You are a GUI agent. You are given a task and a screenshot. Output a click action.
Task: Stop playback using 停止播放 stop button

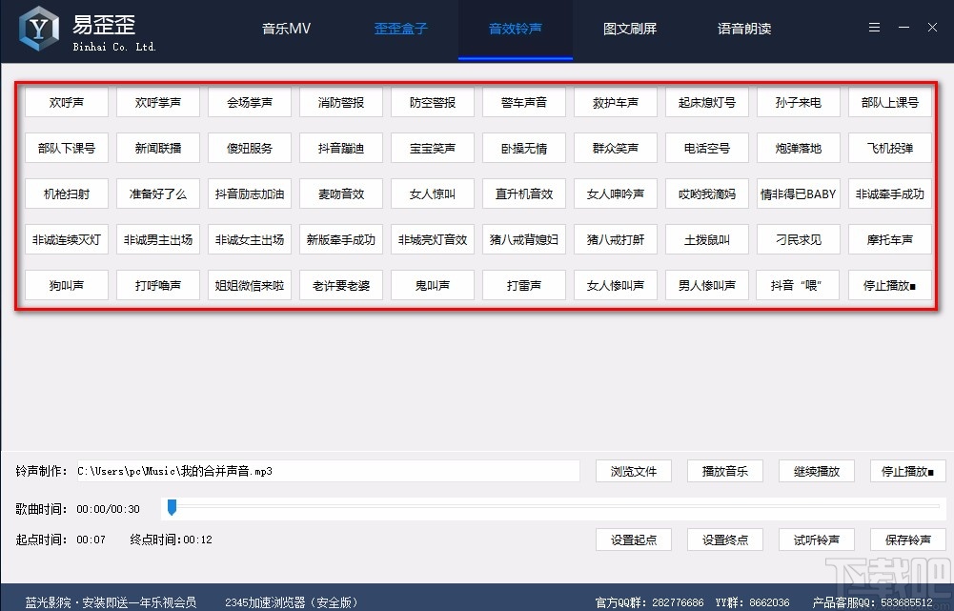pyautogui.click(x=889, y=284)
